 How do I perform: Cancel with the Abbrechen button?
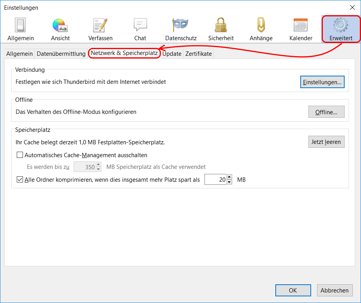[335, 290]
